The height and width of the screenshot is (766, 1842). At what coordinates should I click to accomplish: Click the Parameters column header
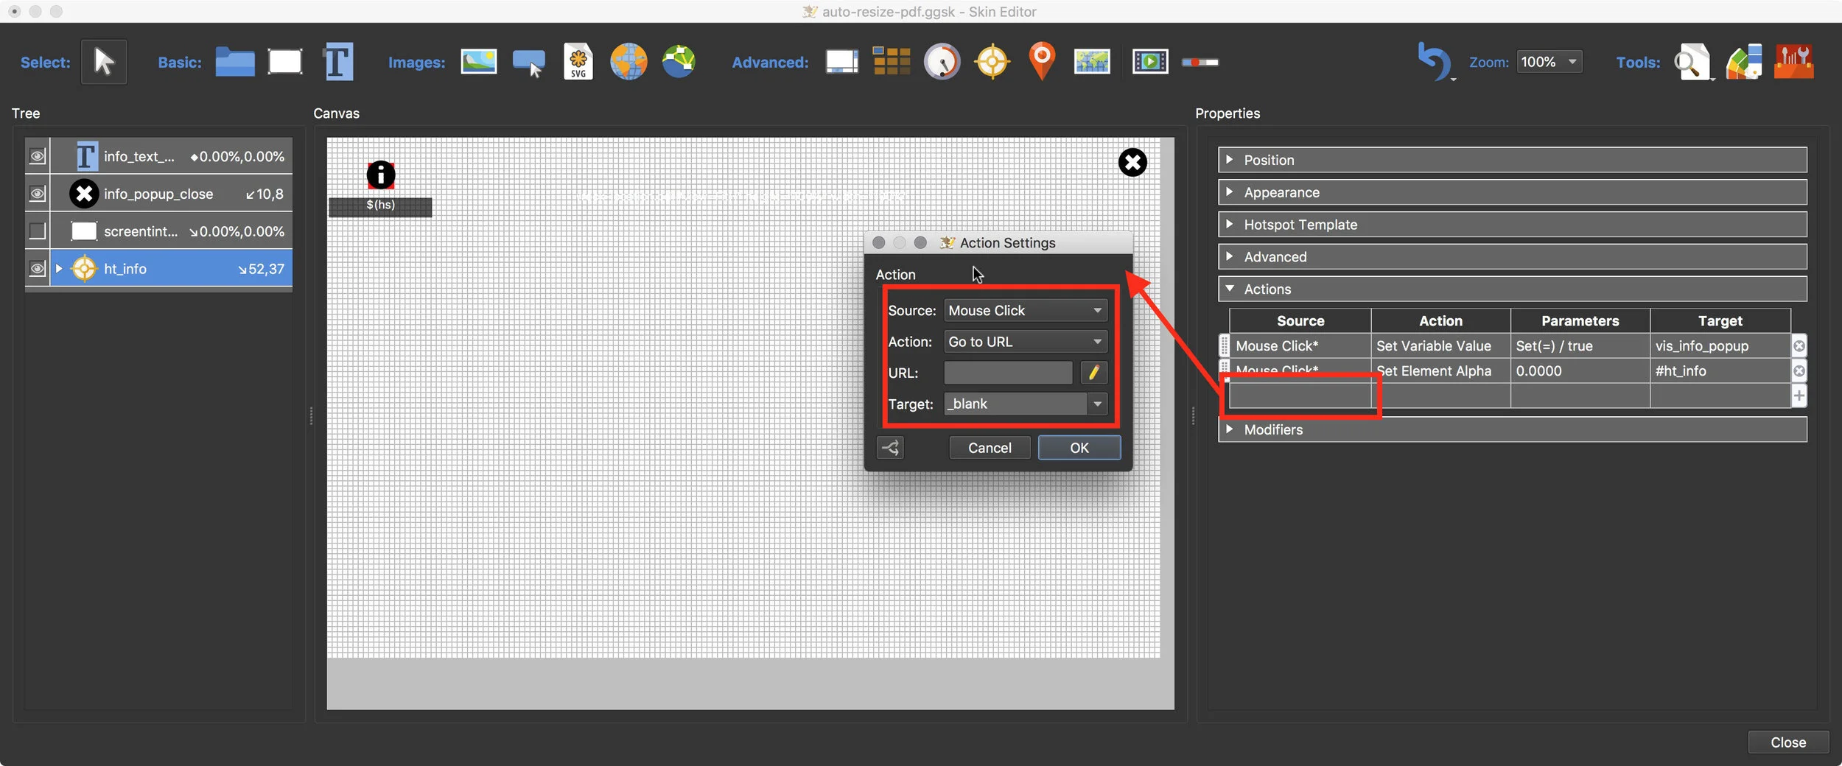[x=1580, y=320]
